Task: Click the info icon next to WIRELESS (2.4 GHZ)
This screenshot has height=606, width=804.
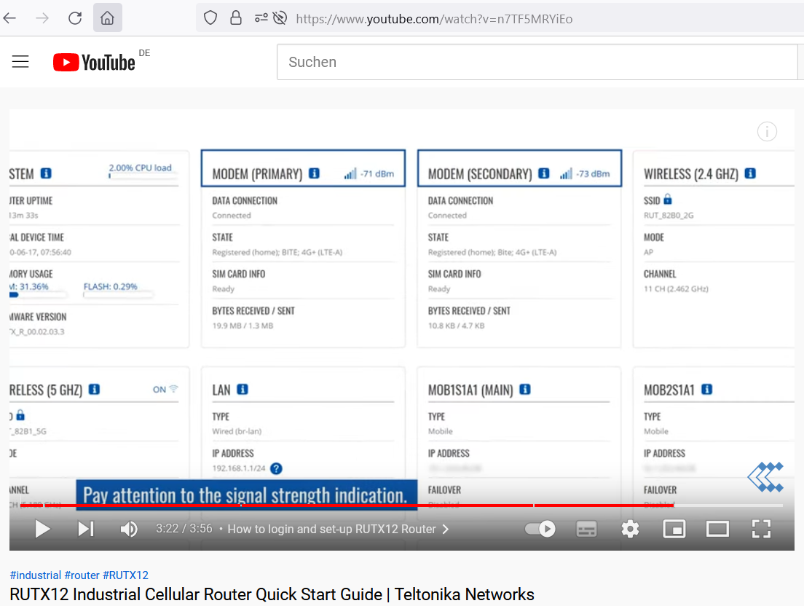Action: (750, 173)
